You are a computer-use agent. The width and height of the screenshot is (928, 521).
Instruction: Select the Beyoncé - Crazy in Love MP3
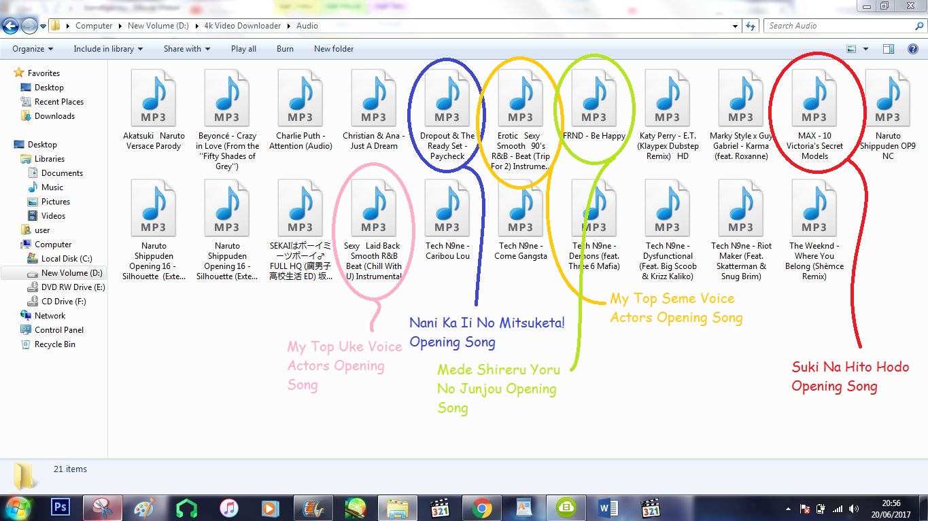227,119
